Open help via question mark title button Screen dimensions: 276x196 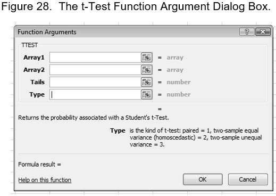click(x=247, y=32)
